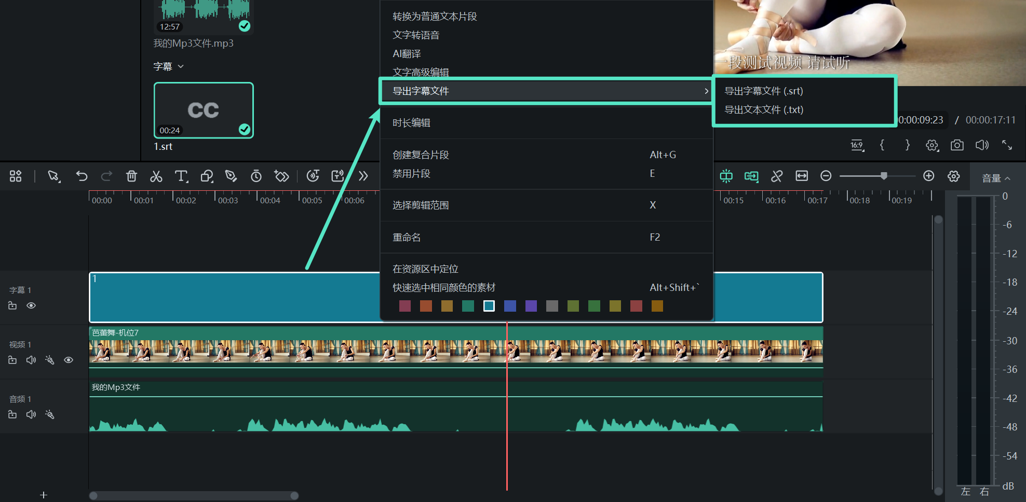Lock the 音频 1 track

[12, 414]
